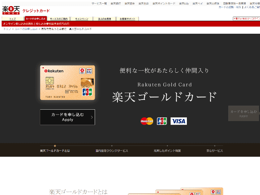Viewport: 260px width, 195px height.
Task: Click the arrow on the カードを申し込む Apply button
Action: pos(92,117)
